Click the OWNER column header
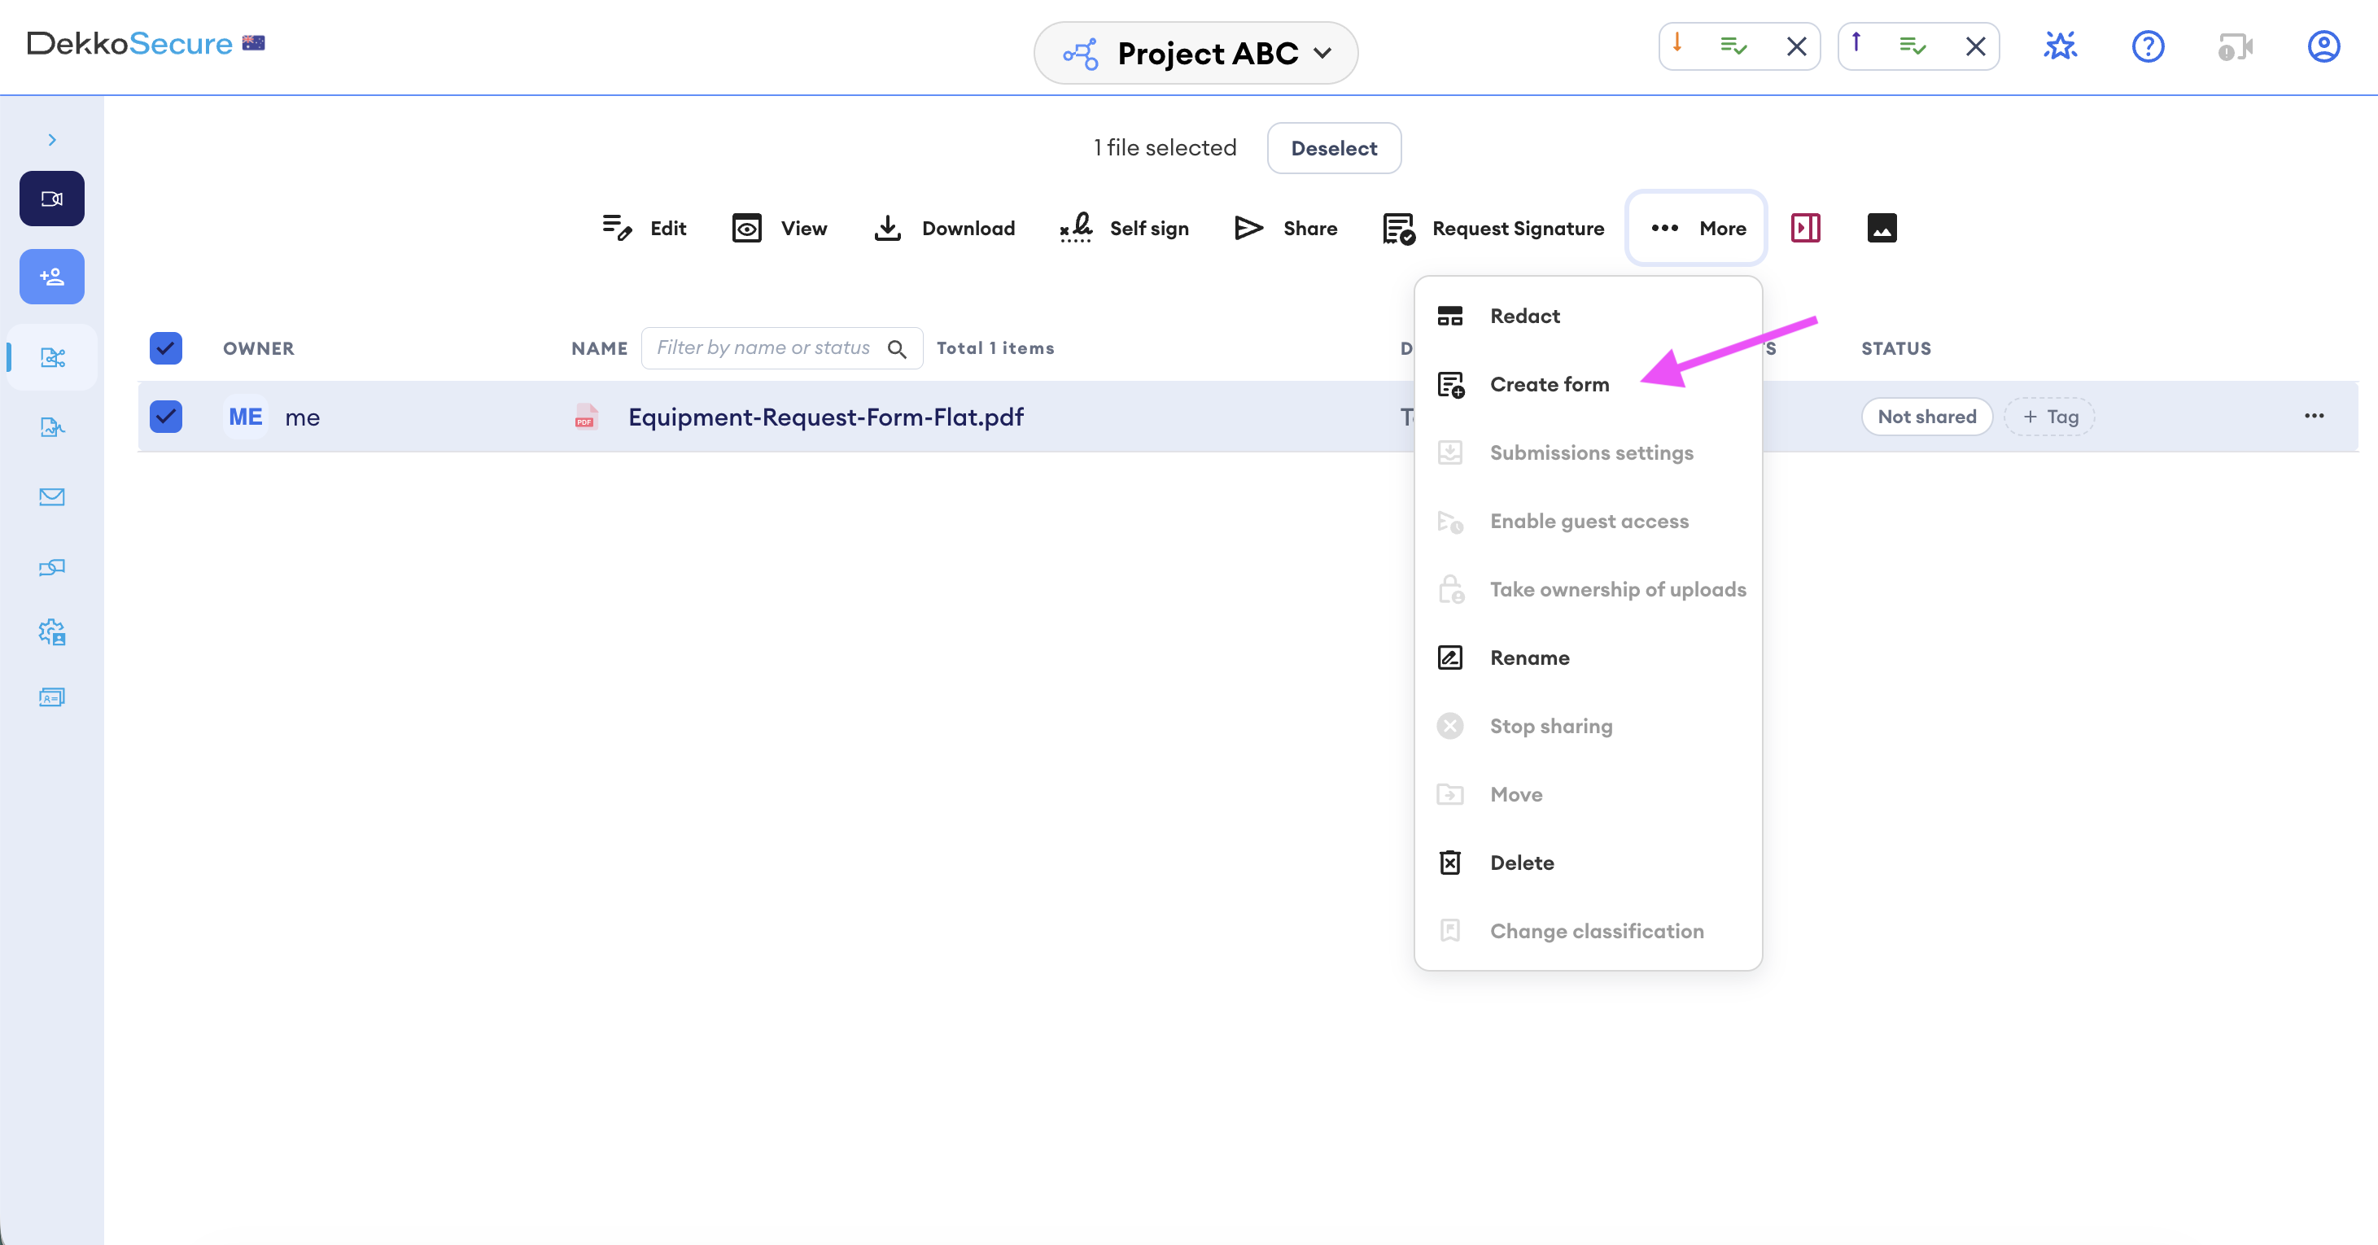The image size is (2378, 1245). pos(259,348)
